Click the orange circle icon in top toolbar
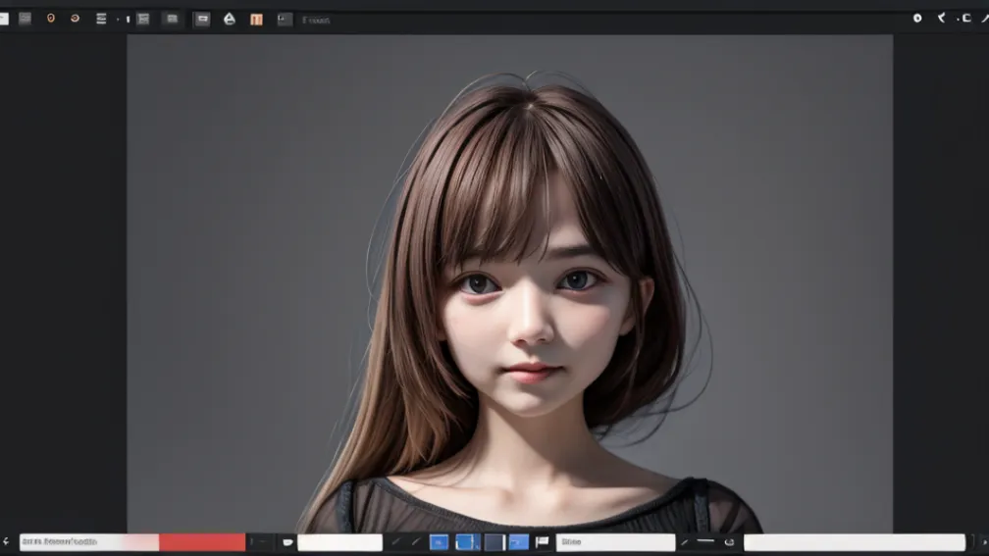This screenshot has height=556, width=989. pyautogui.click(x=50, y=19)
